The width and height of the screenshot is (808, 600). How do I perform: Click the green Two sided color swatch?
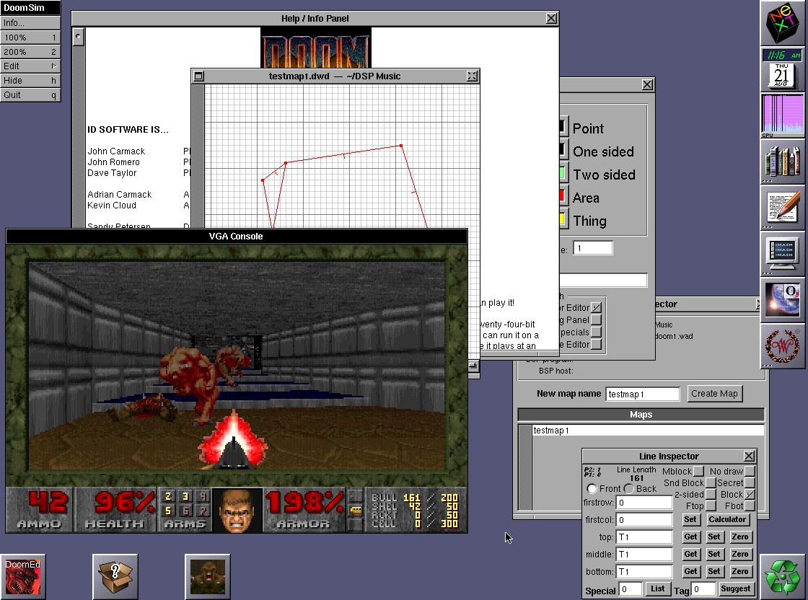click(x=562, y=174)
